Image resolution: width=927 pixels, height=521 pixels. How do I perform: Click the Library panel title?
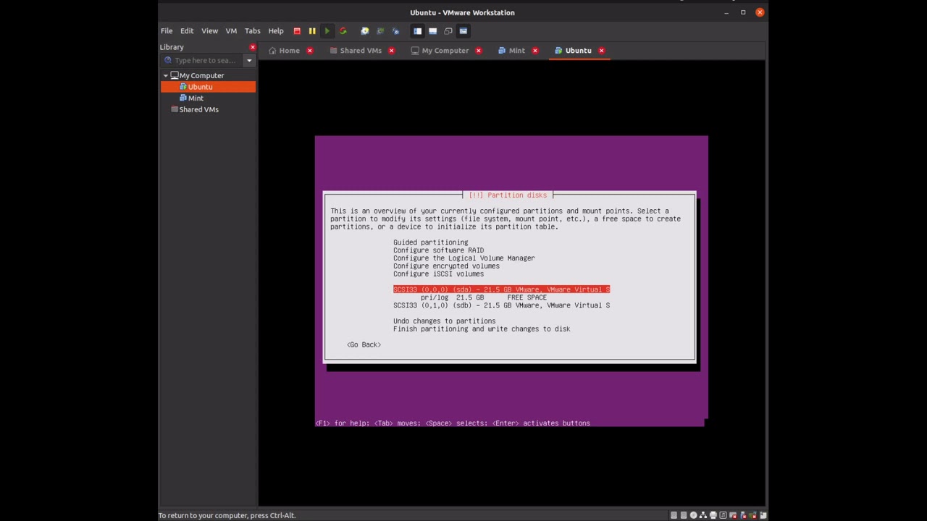click(172, 47)
